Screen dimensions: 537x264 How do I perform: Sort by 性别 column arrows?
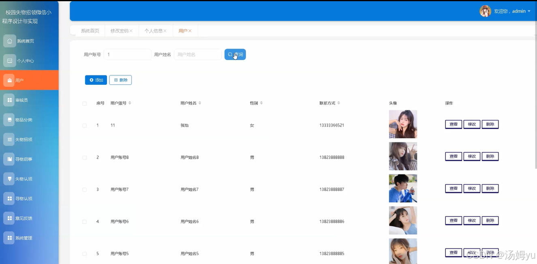pyautogui.click(x=261, y=103)
